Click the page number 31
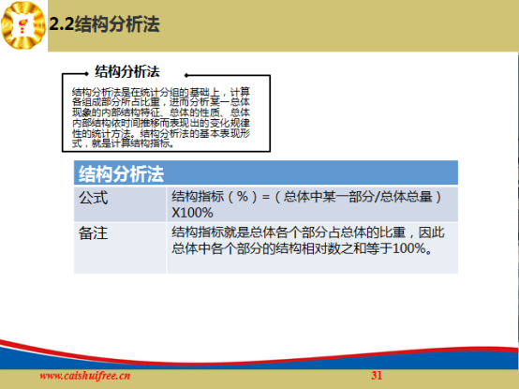 [x=377, y=376]
